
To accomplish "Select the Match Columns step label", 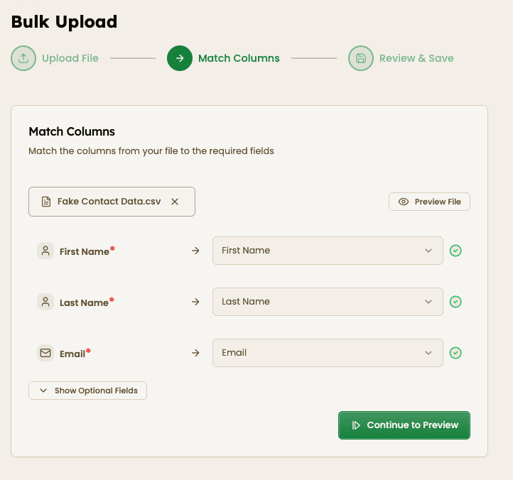I will tap(239, 58).
